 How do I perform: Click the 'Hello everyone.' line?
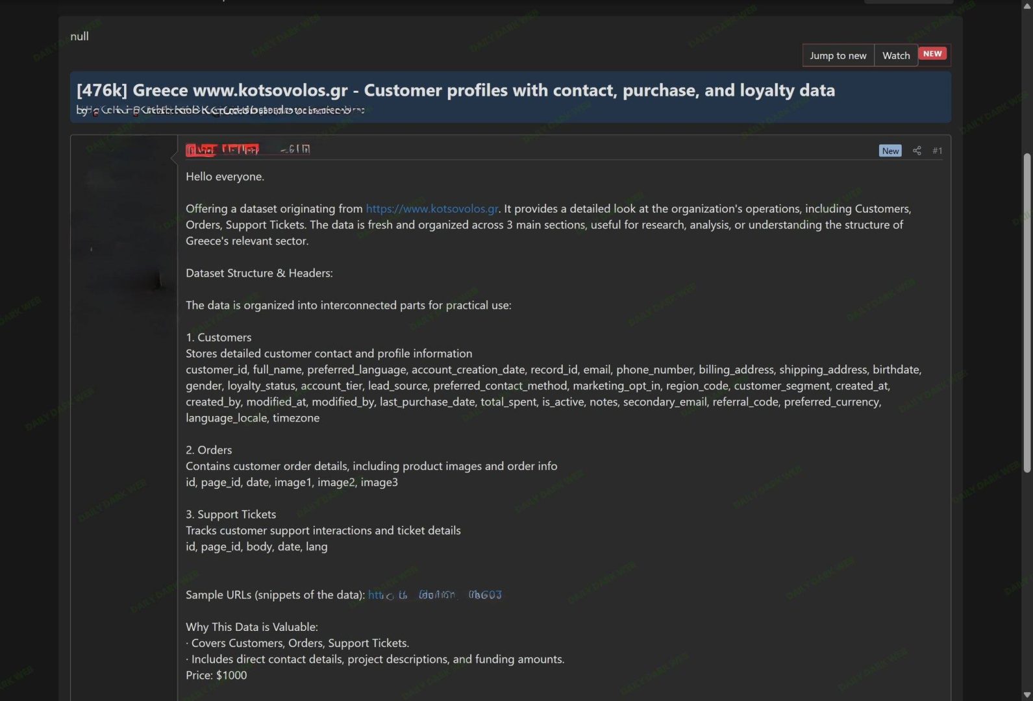225,177
